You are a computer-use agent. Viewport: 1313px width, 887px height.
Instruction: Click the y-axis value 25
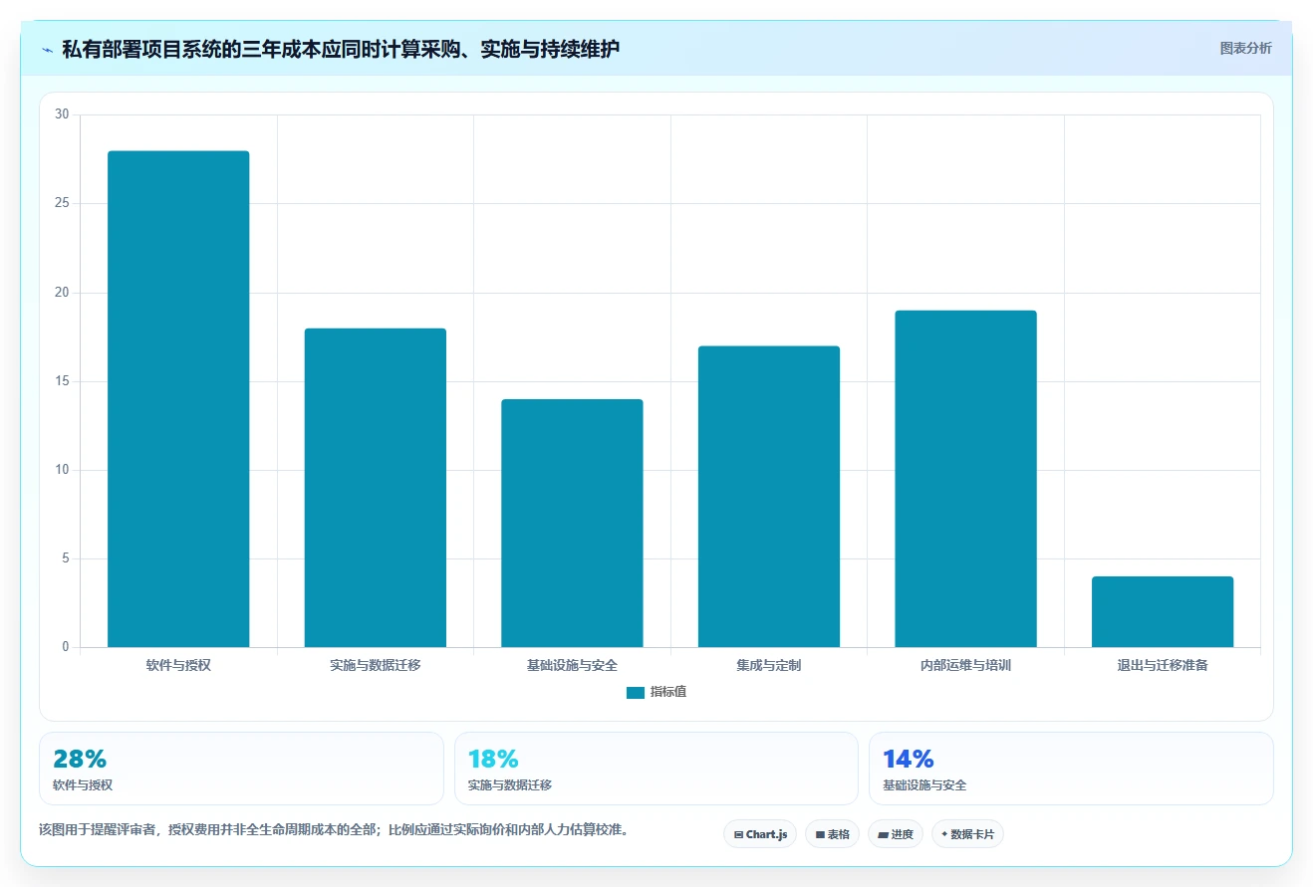coord(62,203)
